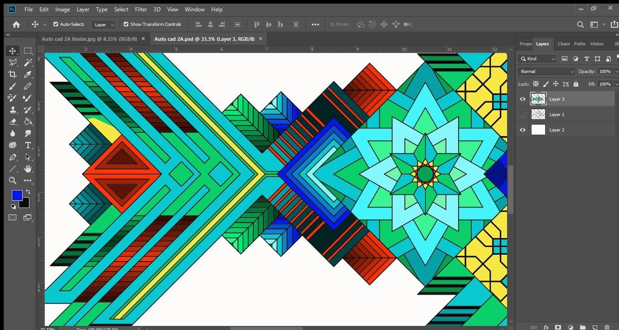This screenshot has height=330, width=619.
Task: Open the Kind filter dropdown
Action: [x=538, y=58]
